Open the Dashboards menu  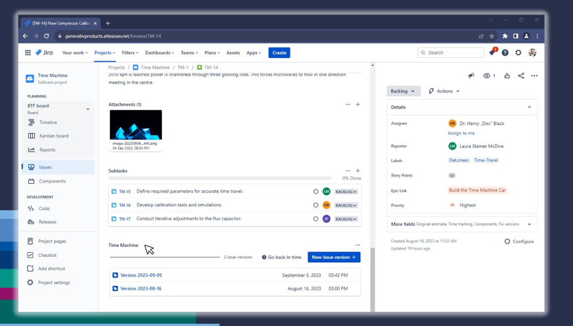159,53
